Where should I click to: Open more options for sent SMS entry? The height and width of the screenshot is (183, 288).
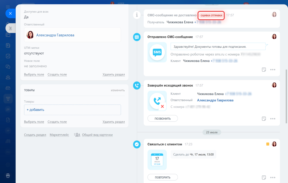pos(273,70)
